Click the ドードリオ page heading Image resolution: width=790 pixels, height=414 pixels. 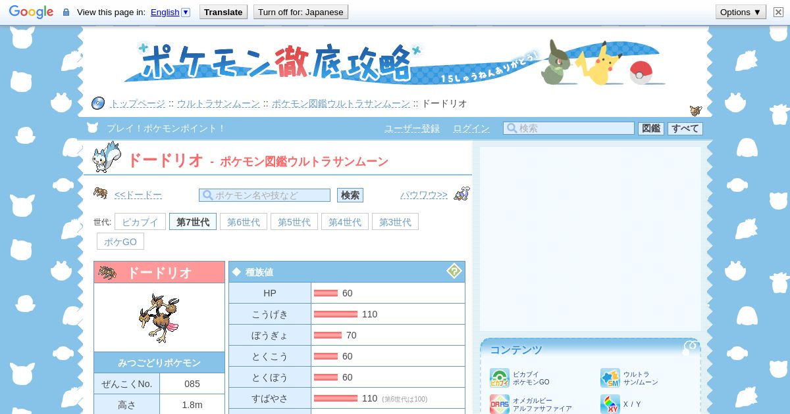point(165,160)
